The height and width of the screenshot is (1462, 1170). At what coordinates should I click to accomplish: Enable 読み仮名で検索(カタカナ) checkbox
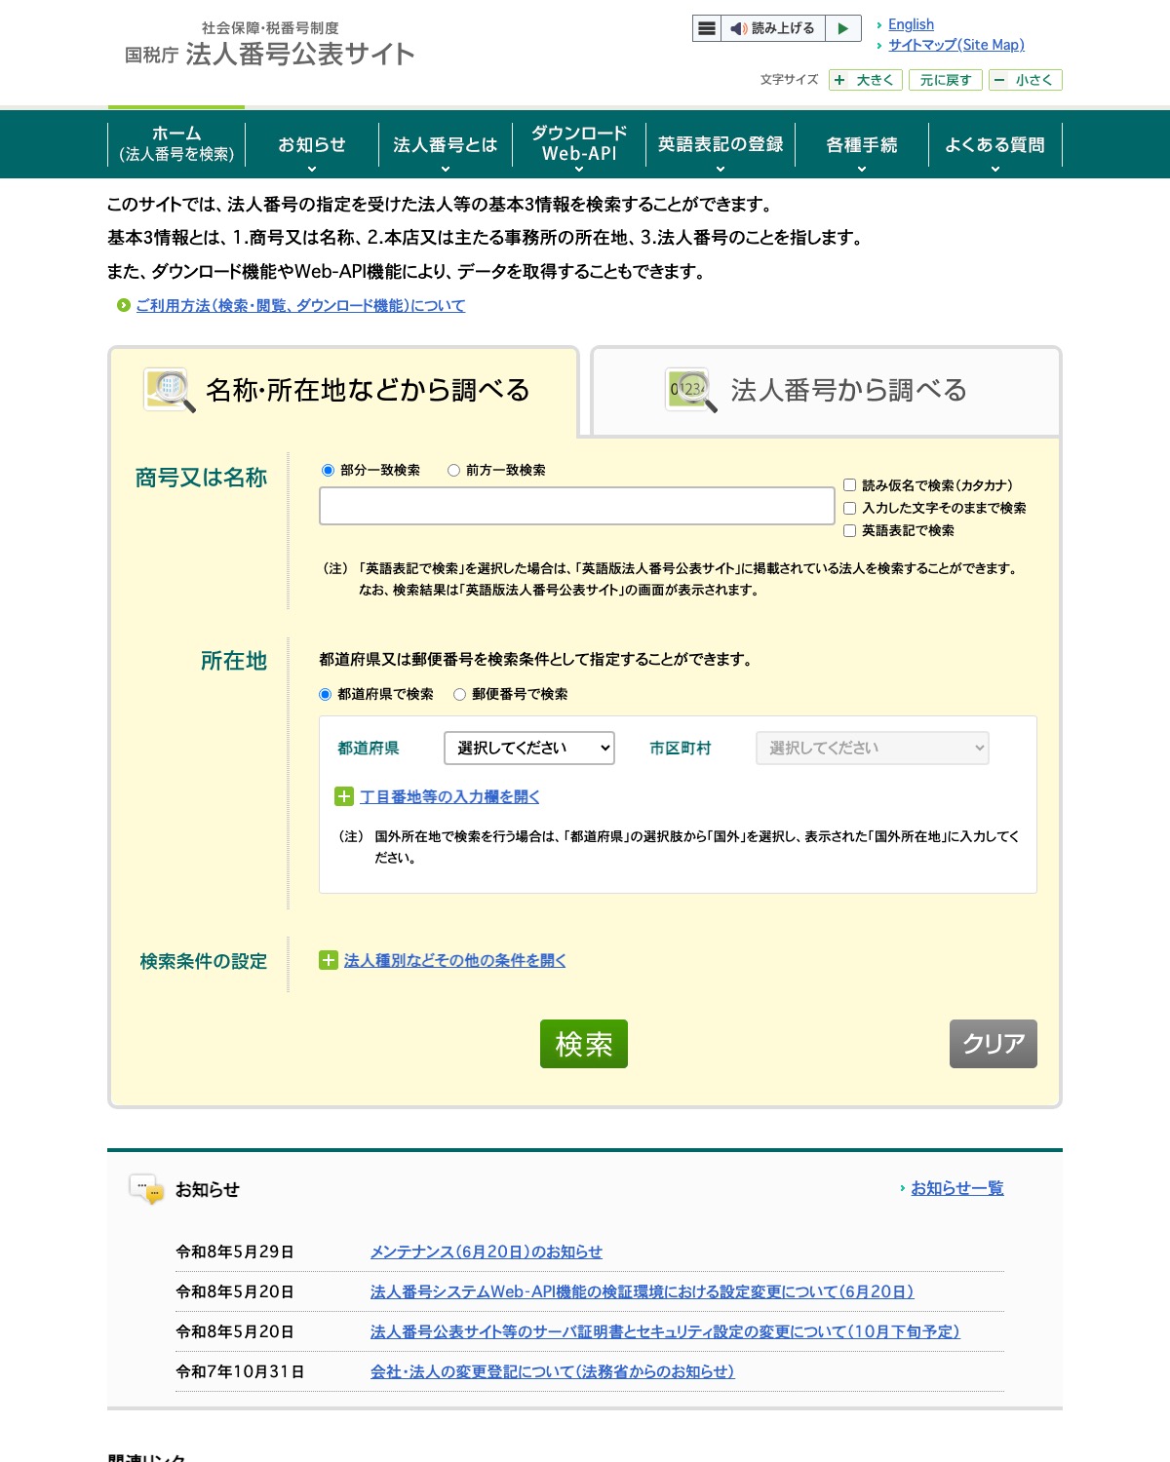(849, 484)
